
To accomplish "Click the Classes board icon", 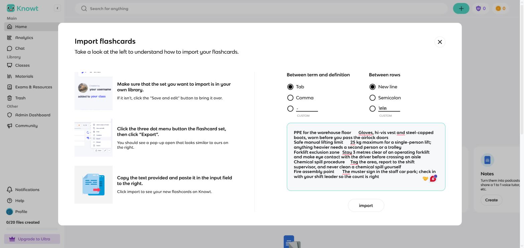I will pyautogui.click(x=10, y=65).
